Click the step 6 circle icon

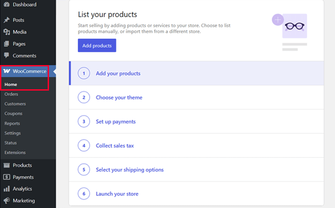point(84,193)
